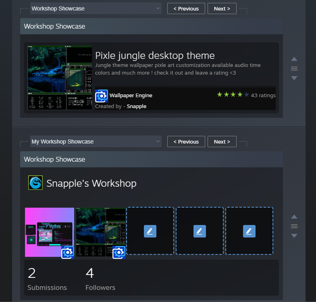Image resolution: width=316 pixels, height=302 pixels.
Task: Click Next button beside My Workshop Showcase
Action: pyautogui.click(x=222, y=142)
